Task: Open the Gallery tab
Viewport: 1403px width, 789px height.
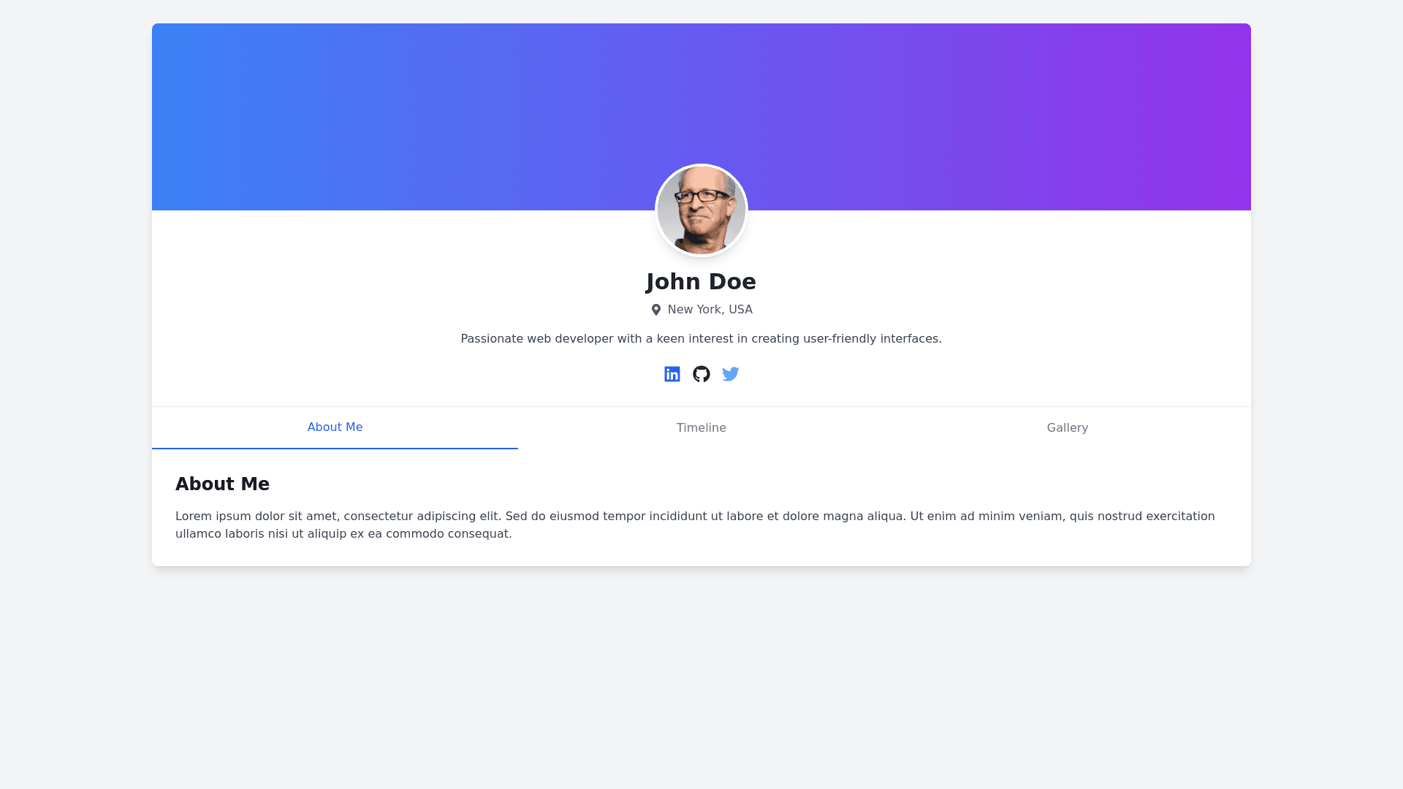Action: (x=1067, y=428)
